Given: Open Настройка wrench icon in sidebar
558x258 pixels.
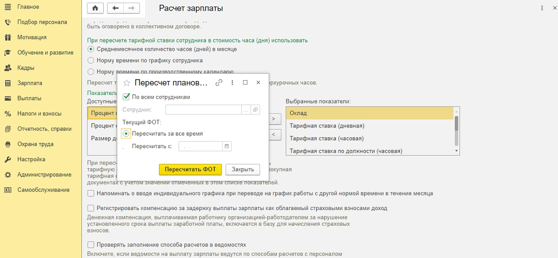Looking at the screenshot, I should pos(7,159).
